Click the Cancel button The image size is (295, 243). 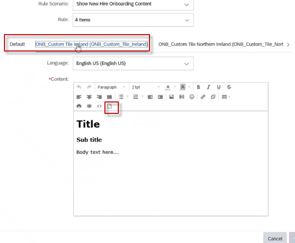275,239
